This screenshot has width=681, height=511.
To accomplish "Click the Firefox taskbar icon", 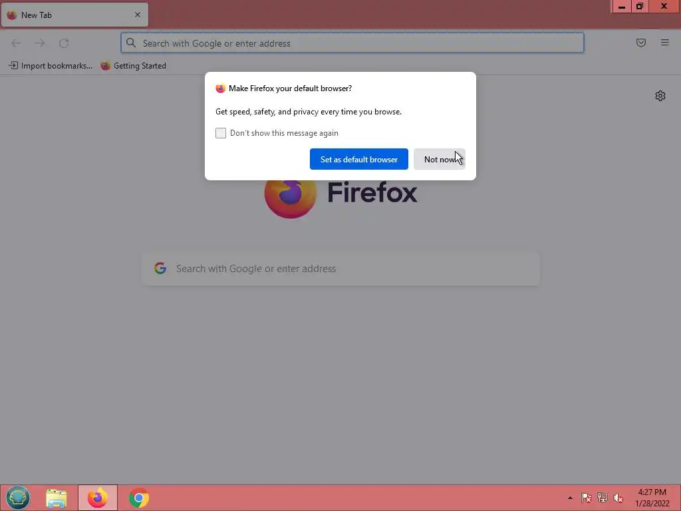I will [x=98, y=498].
